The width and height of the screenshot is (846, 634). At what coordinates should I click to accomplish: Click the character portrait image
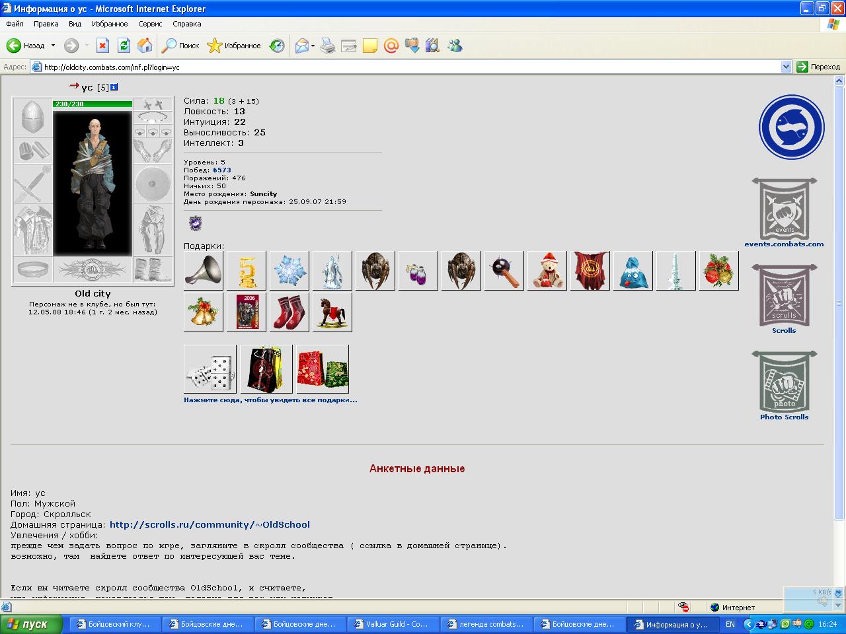coord(93,183)
